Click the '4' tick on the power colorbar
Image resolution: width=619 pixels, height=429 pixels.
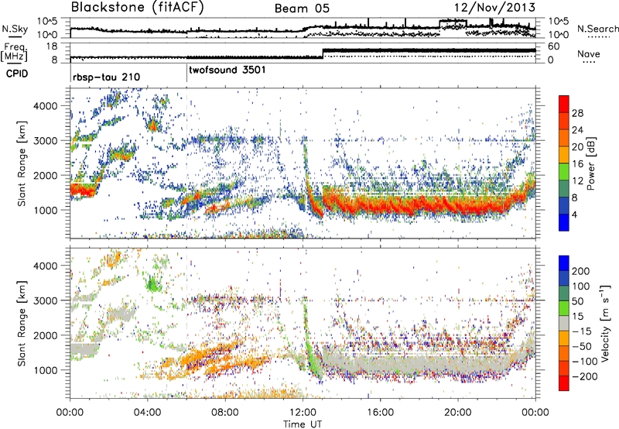[x=575, y=214]
